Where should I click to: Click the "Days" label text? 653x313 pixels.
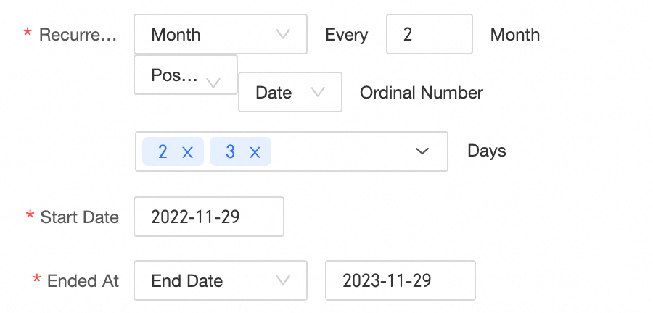pyautogui.click(x=487, y=151)
